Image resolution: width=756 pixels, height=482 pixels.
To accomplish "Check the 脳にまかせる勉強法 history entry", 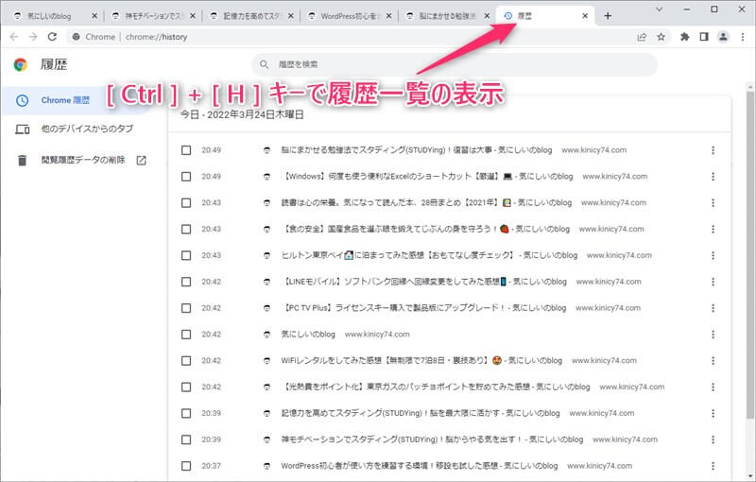I will coord(186,150).
